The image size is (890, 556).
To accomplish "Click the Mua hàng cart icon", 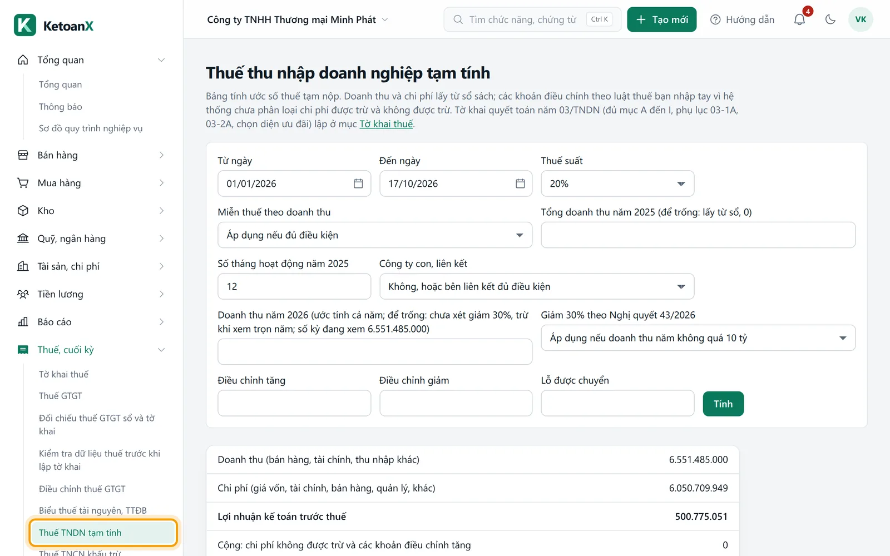I will (x=23, y=183).
